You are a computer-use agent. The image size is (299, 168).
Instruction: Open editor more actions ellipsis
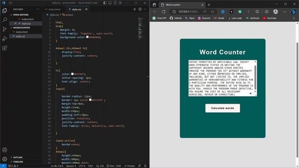click(145, 9)
